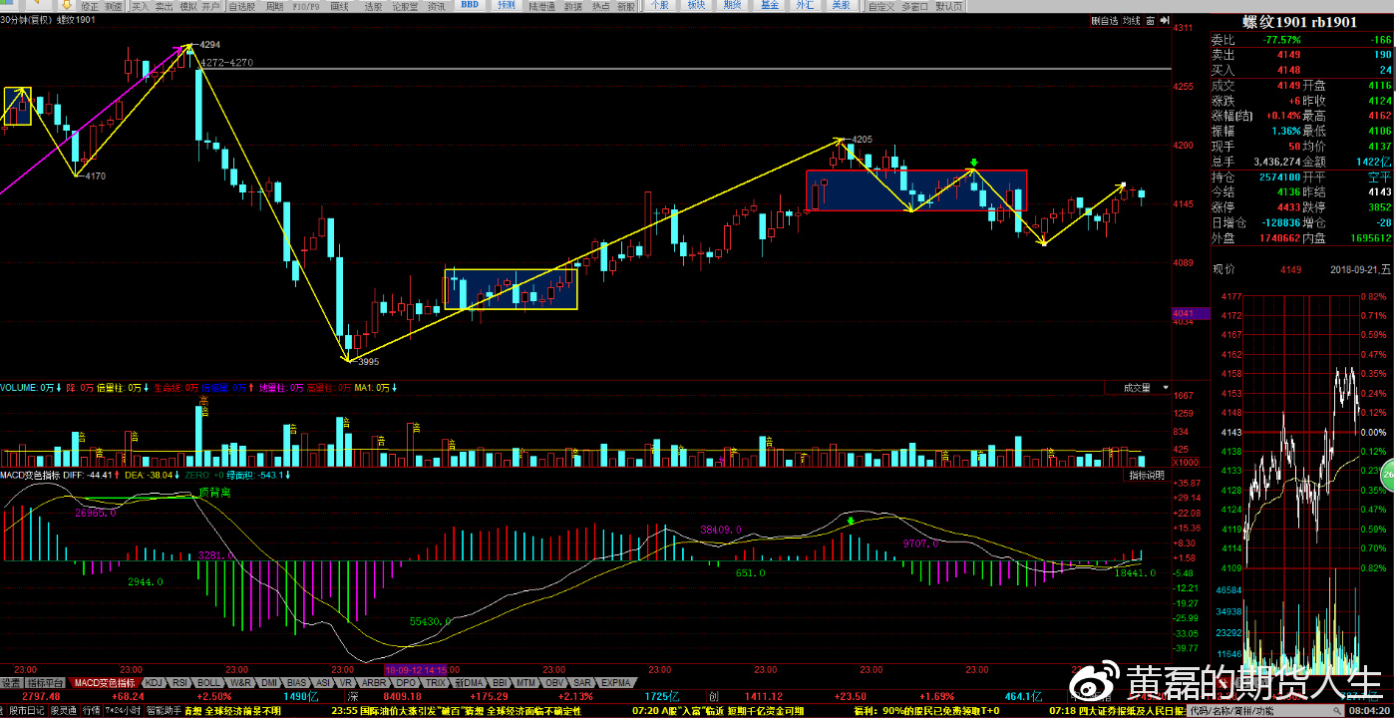Open 自选股 watchlist
This screenshot has width=1396, height=718.
tap(242, 6)
